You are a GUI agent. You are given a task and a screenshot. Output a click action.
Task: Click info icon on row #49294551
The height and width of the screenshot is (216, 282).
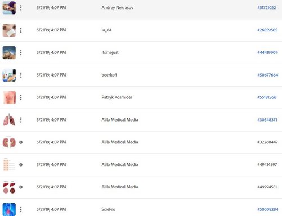click(21, 187)
